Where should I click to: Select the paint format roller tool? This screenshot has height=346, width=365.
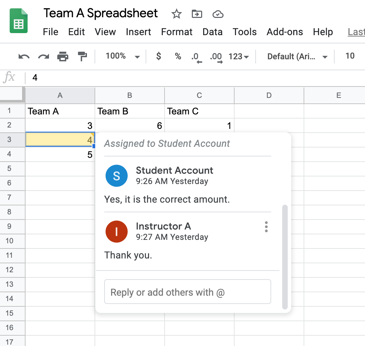(82, 57)
